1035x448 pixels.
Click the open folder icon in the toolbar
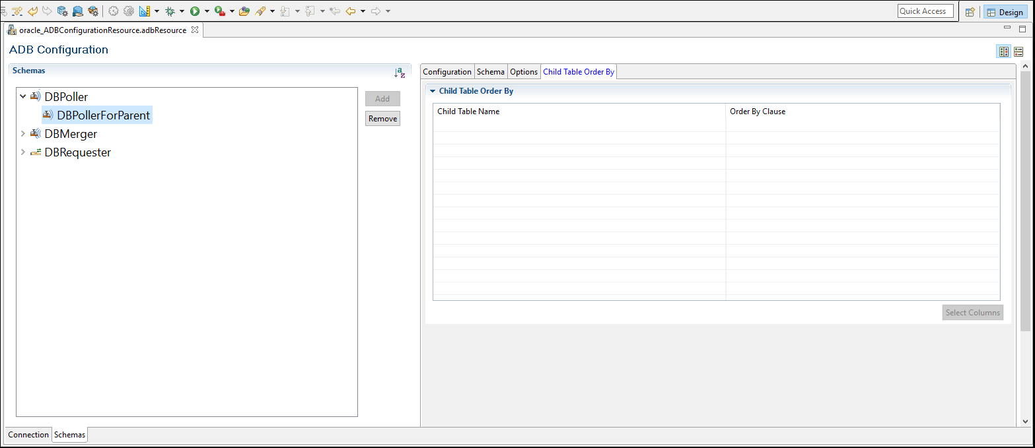coord(244,11)
